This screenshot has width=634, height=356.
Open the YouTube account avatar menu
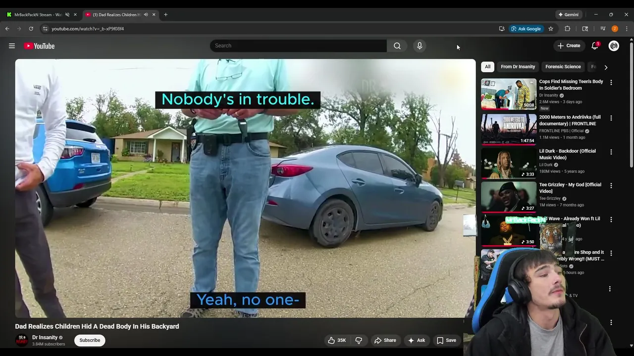tap(614, 46)
